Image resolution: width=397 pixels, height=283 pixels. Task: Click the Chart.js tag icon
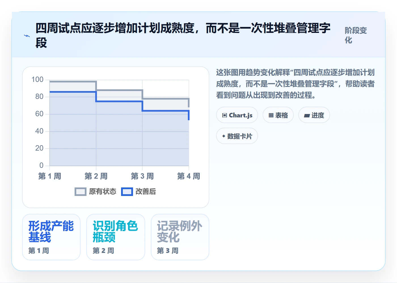(x=225, y=115)
